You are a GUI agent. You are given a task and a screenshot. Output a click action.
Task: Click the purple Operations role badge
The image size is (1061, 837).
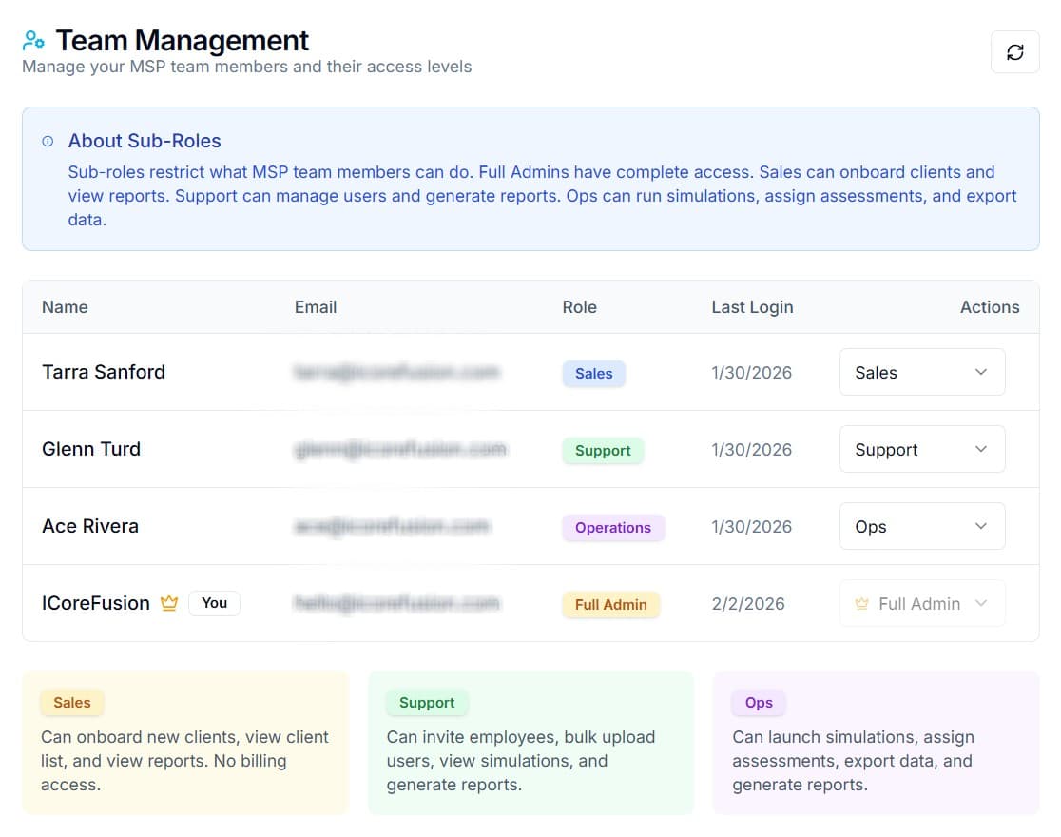[x=613, y=528]
